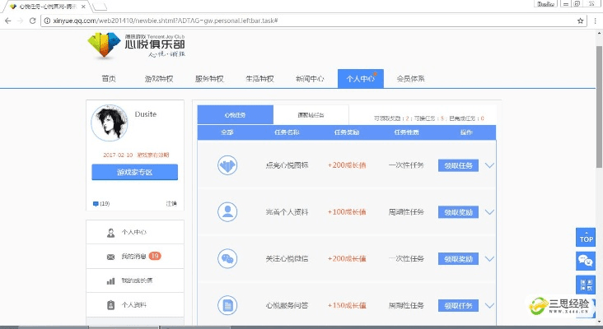Open 个人中心 in the left sidebar
Screen dimensions: 603x329
135,232
